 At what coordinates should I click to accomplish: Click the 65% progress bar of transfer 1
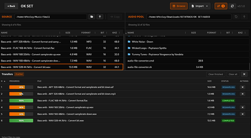click(x=21, y=87)
